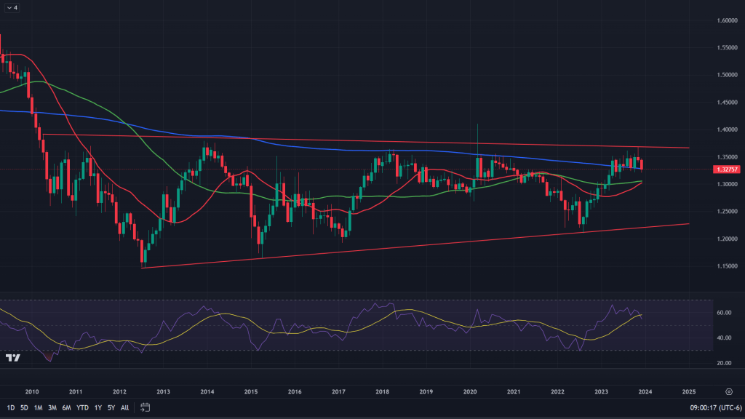Switch to the 1M time range
Image resolution: width=745 pixels, height=419 pixels.
[39, 407]
